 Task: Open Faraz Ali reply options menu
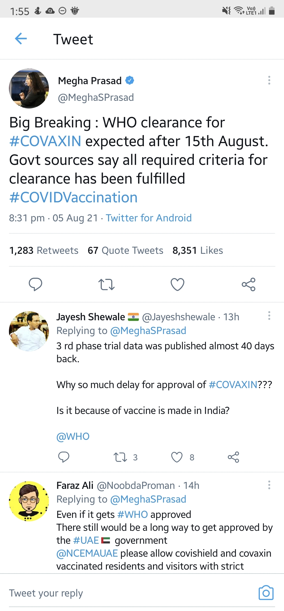tap(269, 485)
